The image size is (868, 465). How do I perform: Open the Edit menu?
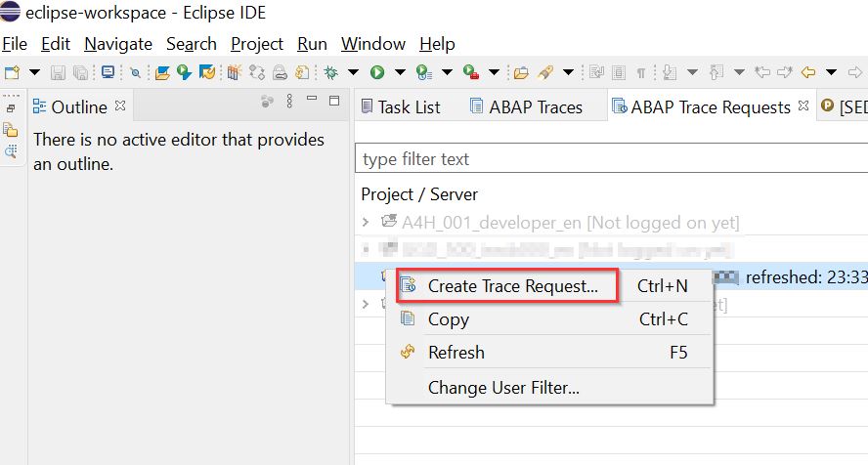(56, 44)
